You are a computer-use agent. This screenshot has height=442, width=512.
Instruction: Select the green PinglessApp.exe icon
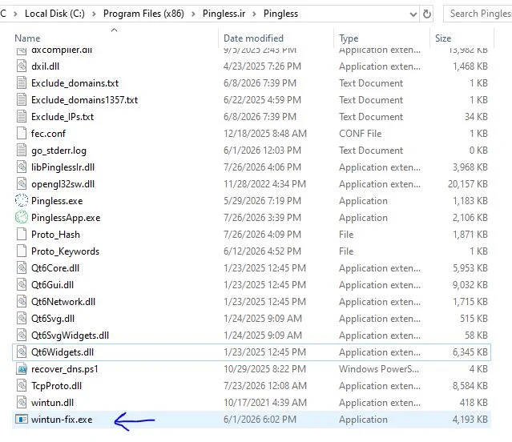pyautogui.click(x=22, y=218)
